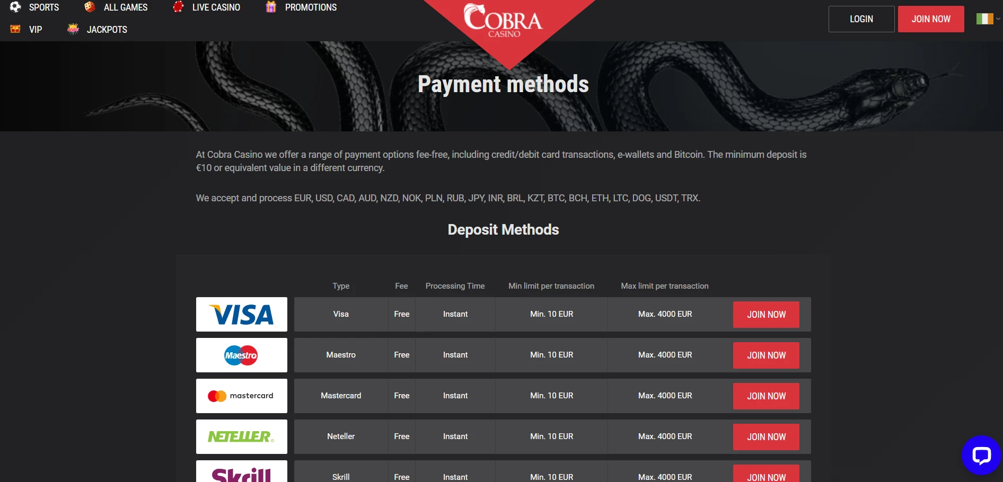The height and width of the screenshot is (482, 1003).
Task: Click the Neteller logo thumbnail
Action: click(242, 436)
